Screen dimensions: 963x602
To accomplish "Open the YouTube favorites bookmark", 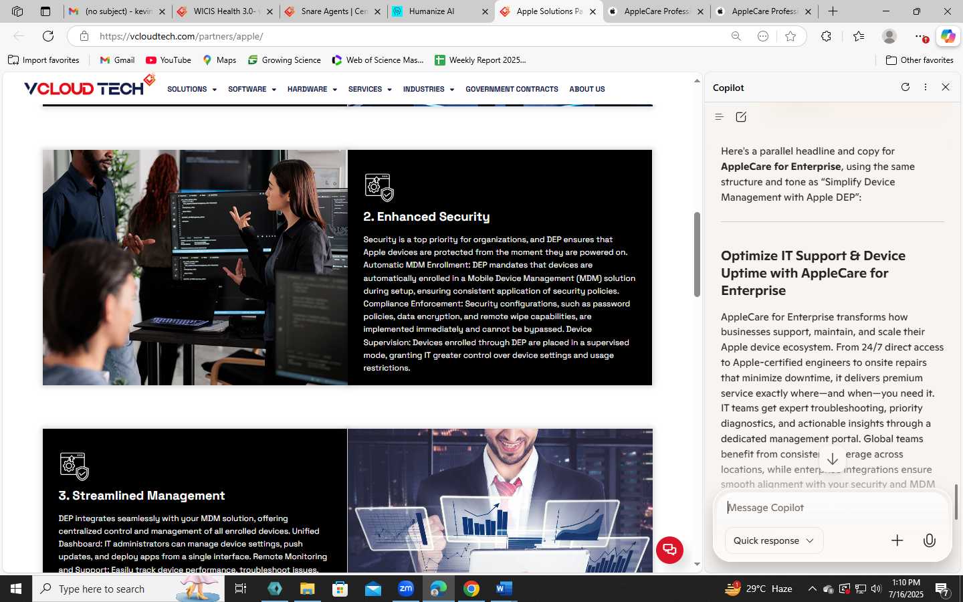I will 169,60.
